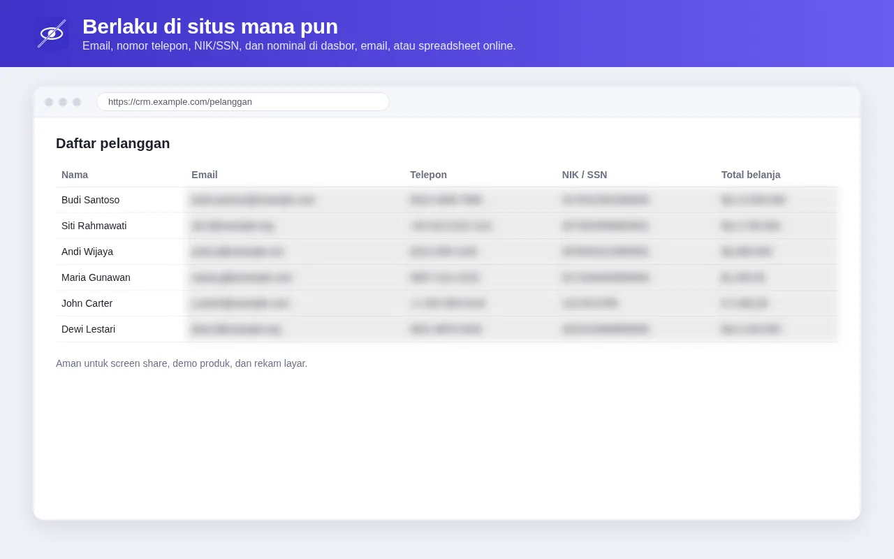Select the "Berlaku di situs mana pun" headline
Viewport: 894px width, 559px height.
click(210, 27)
